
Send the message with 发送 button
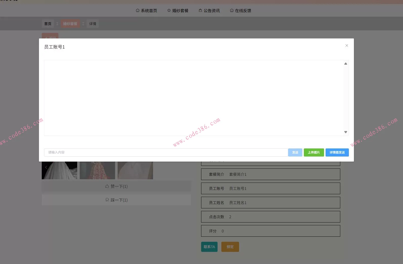295,152
